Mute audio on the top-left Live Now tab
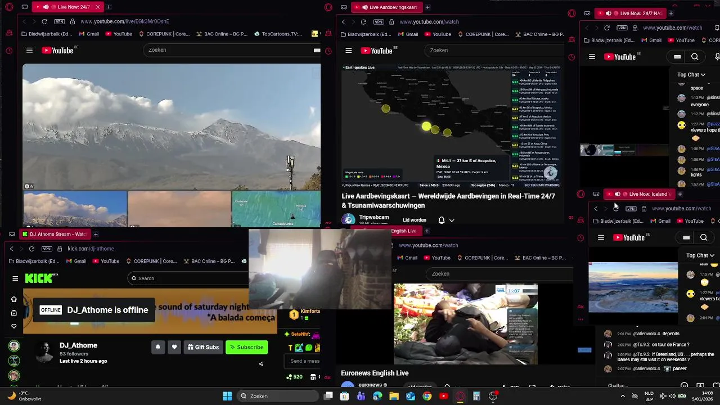Screen dimensions: 720x405 click(x=46, y=7)
